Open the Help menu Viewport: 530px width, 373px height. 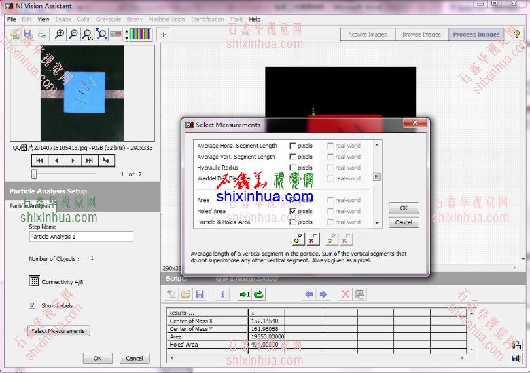(x=255, y=20)
